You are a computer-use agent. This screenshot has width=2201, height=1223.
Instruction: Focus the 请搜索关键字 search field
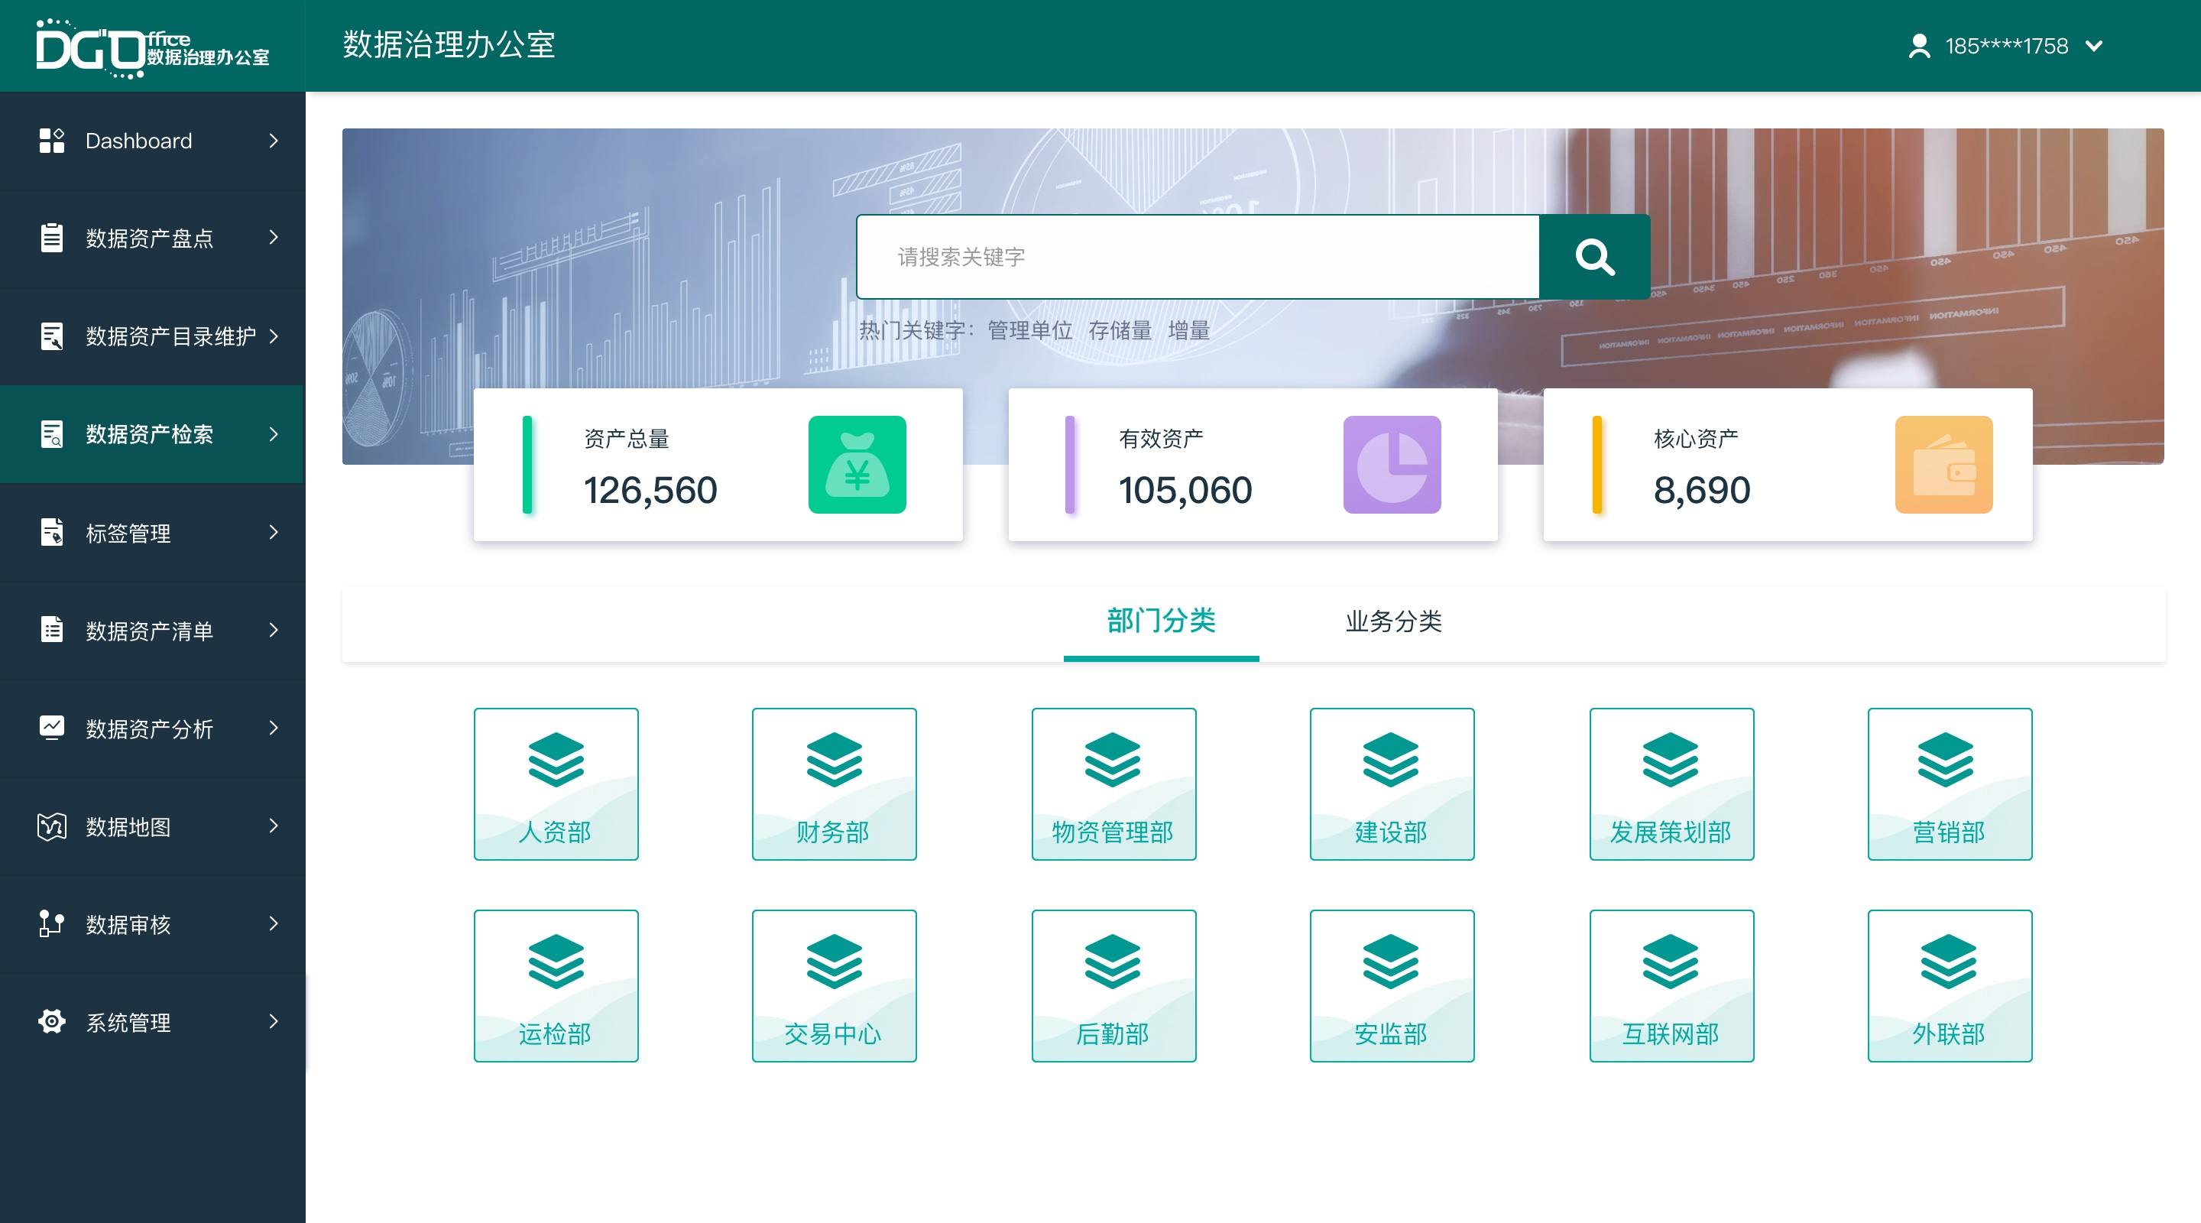[x=1196, y=256]
